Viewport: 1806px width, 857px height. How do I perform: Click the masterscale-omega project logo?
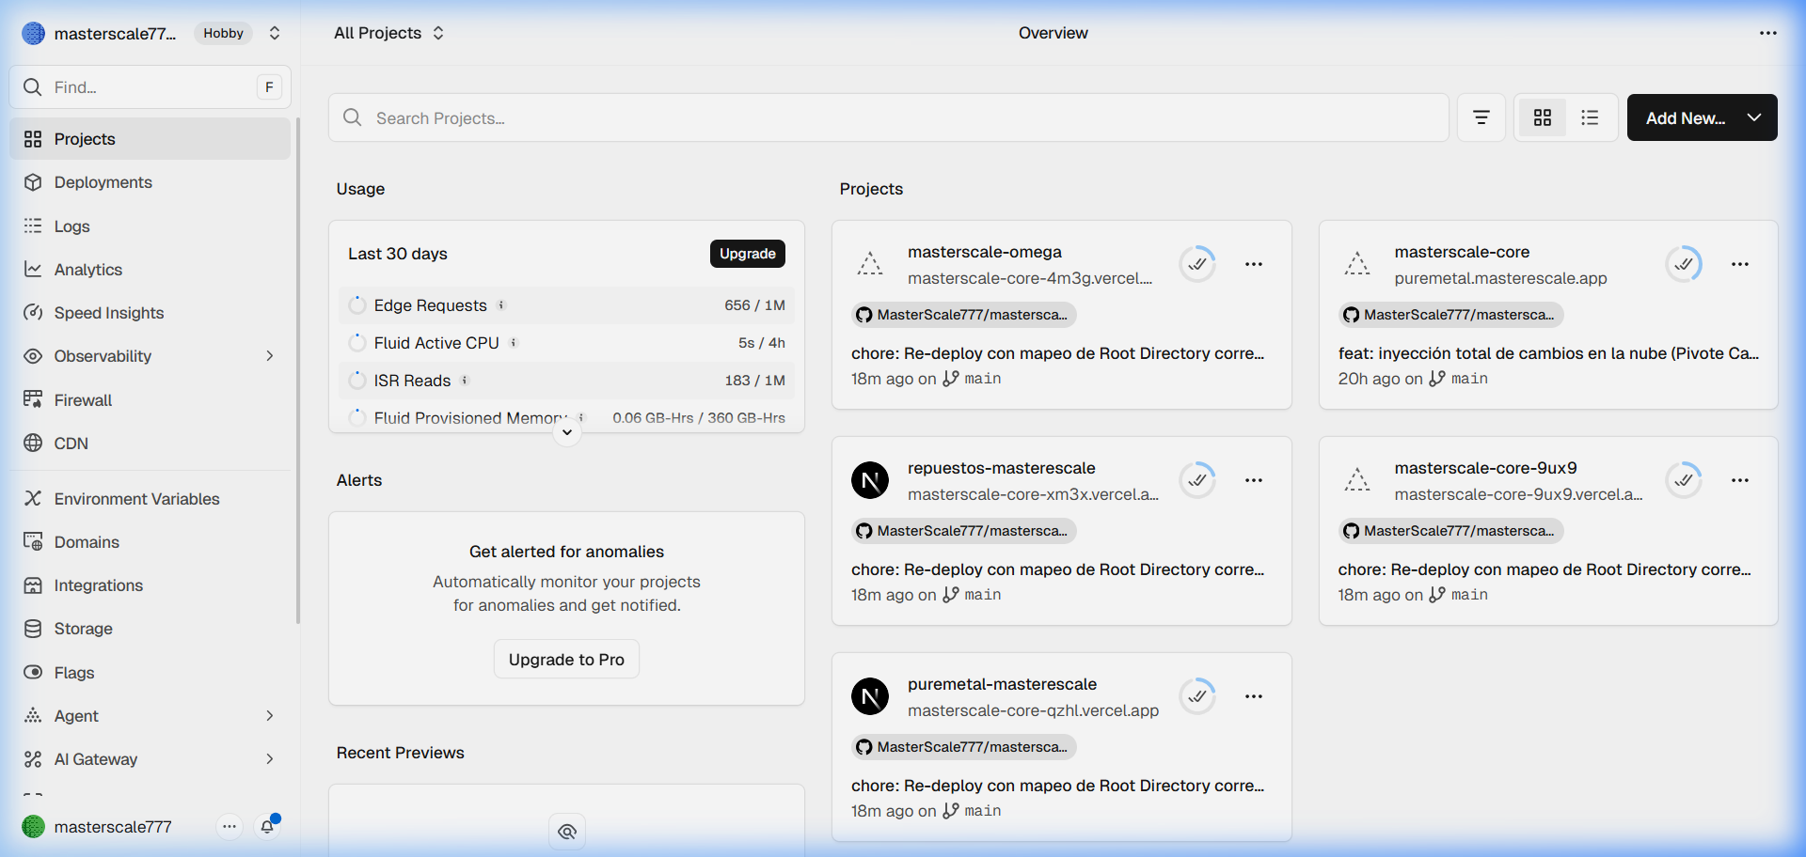pos(870,264)
